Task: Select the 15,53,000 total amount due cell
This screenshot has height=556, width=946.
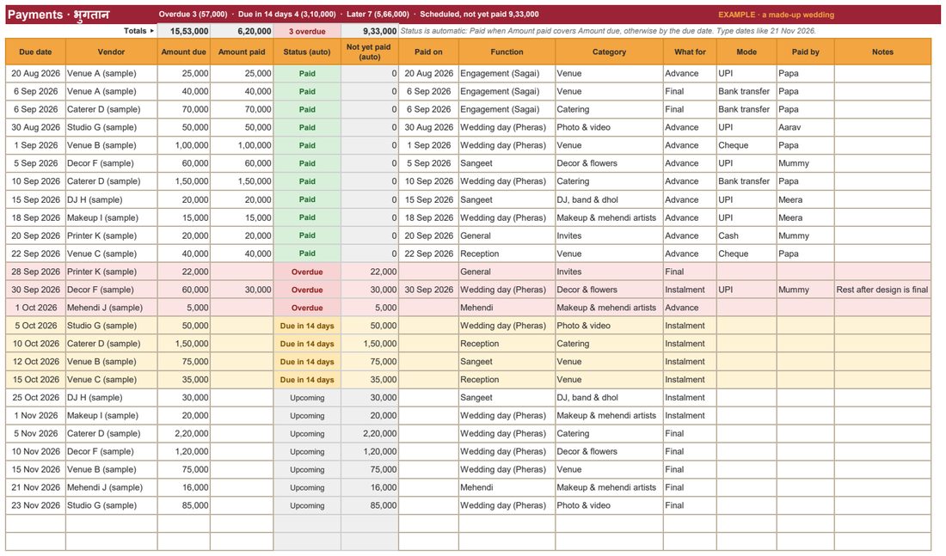Action: click(184, 31)
